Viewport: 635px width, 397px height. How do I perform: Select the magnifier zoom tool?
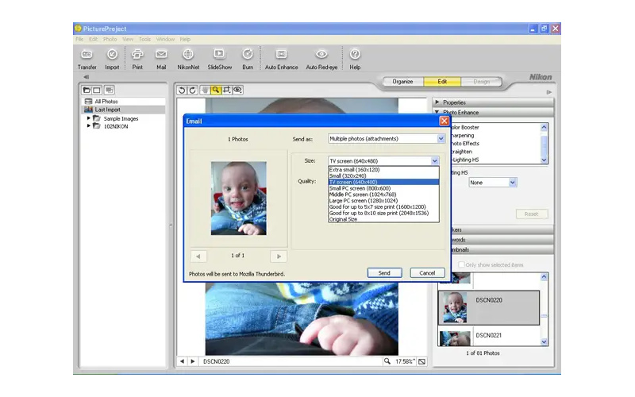point(215,90)
